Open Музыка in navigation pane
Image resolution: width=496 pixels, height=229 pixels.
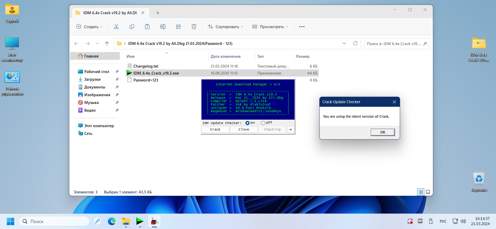click(95, 102)
